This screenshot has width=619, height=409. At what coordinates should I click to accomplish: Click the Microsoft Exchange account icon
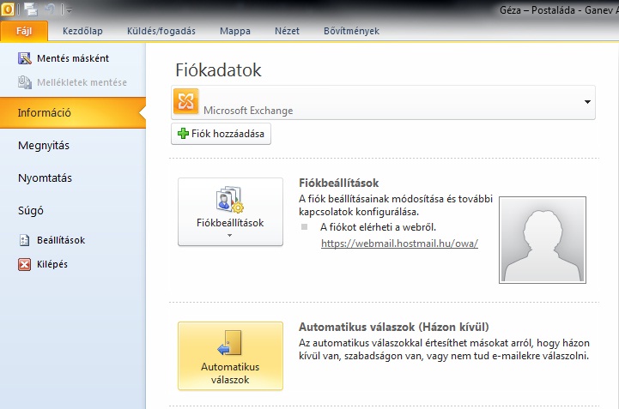click(186, 101)
